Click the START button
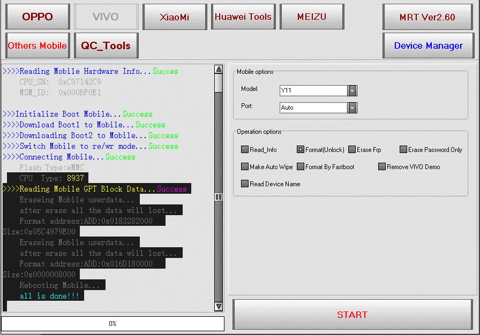 point(352,315)
